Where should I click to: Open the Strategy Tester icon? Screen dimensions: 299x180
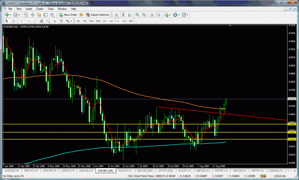(x=52, y=15)
